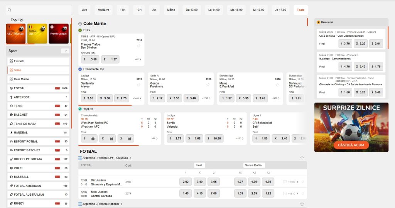
Task: Select Favorite in sport list
Action: coord(38,61)
